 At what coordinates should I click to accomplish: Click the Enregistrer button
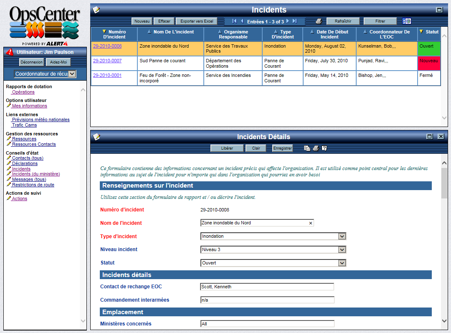pyautogui.click(x=283, y=148)
